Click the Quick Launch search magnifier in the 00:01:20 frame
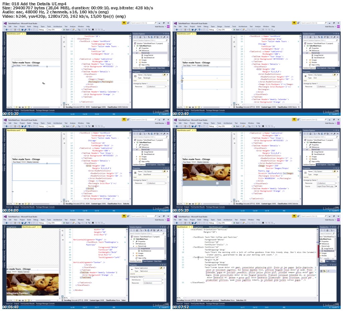This screenshot has height=311, width=343. [155, 23]
